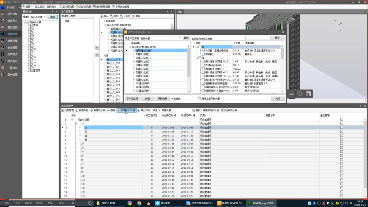This screenshot has height=207, width=368.
Task: Click the 关闭 button in the dialog
Action: (x=278, y=99)
